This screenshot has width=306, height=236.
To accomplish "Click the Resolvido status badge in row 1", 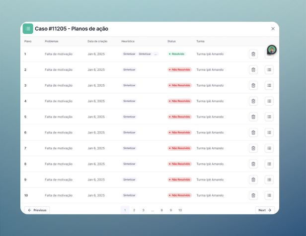I will coord(176,54).
